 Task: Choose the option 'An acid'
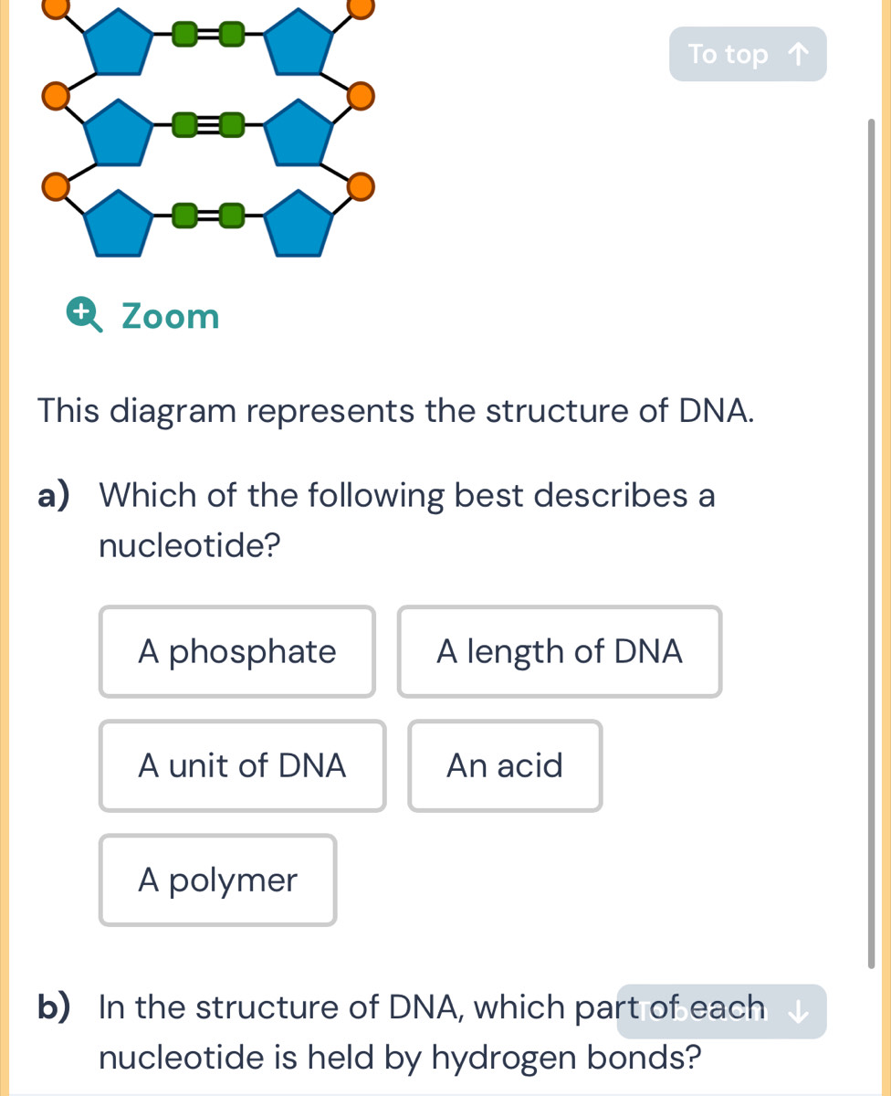[505, 765]
